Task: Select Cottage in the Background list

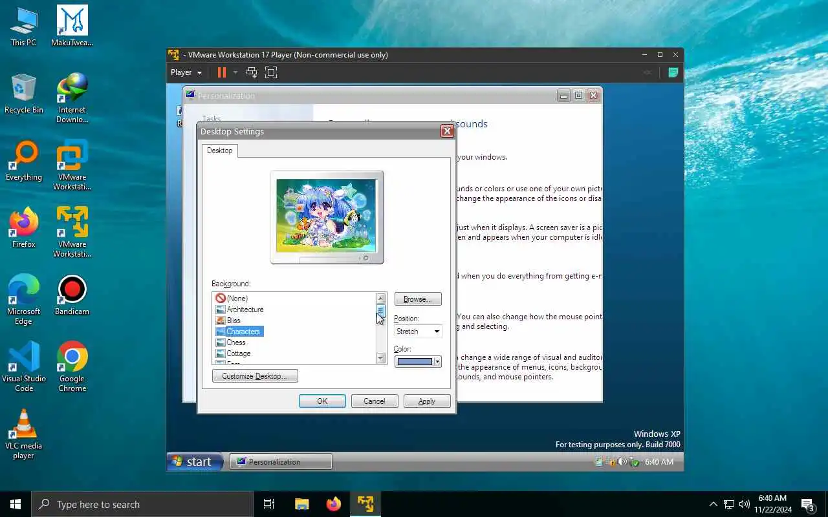Action: (x=238, y=353)
